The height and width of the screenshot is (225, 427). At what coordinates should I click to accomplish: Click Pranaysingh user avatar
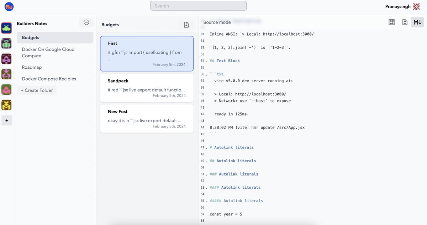click(x=416, y=6)
